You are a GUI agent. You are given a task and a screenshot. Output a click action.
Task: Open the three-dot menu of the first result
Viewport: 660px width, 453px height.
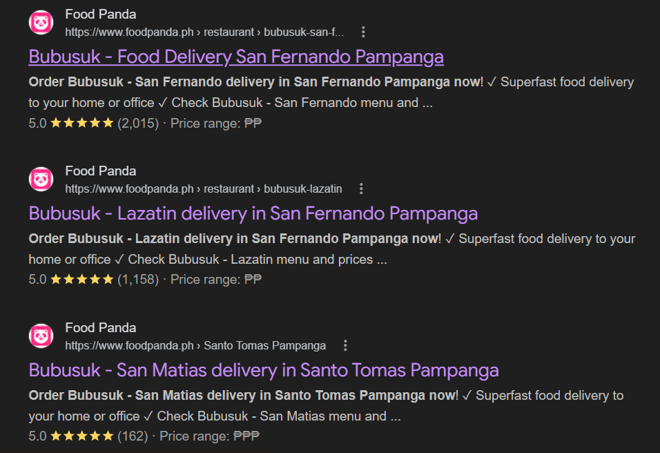(x=363, y=31)
